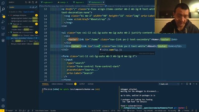This screenshot has height=112, width=199.
Task: Close the terminal panel
Action: (x=197, y=84)
